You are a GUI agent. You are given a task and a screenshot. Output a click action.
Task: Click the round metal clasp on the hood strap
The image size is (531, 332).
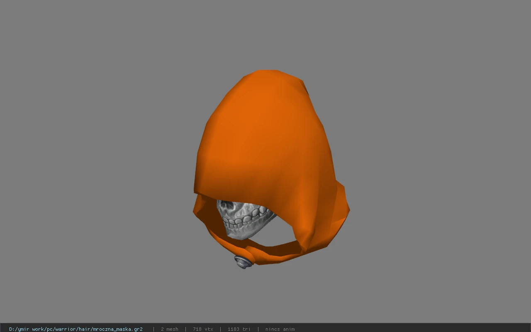(x=244, y=261)
